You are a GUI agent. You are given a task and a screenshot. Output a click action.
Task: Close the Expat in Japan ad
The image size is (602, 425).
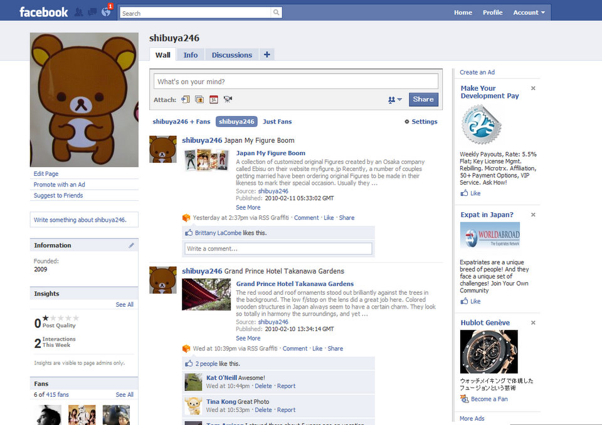point(533,215)
